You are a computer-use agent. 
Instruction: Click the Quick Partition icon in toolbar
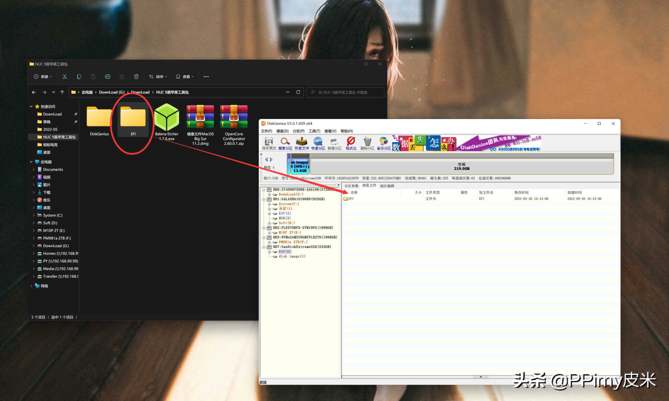[318, 143]
